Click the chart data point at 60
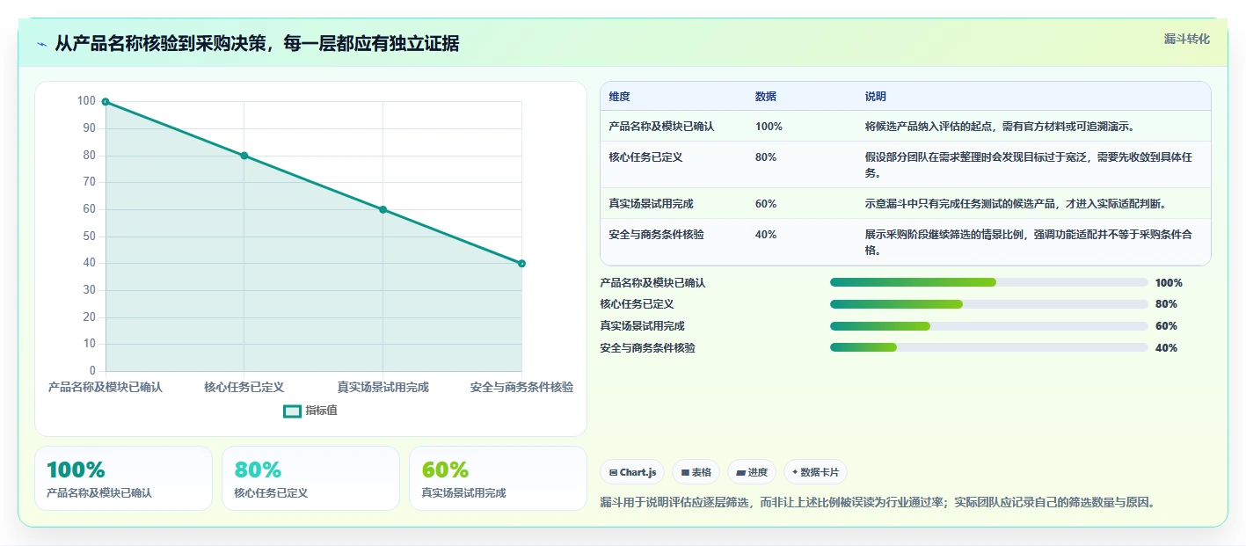Viewport: 1246px width, 546px height. pyautogui.click(x=383, y=209)
